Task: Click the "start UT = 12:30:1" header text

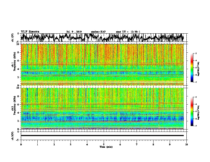Action: 128,32
